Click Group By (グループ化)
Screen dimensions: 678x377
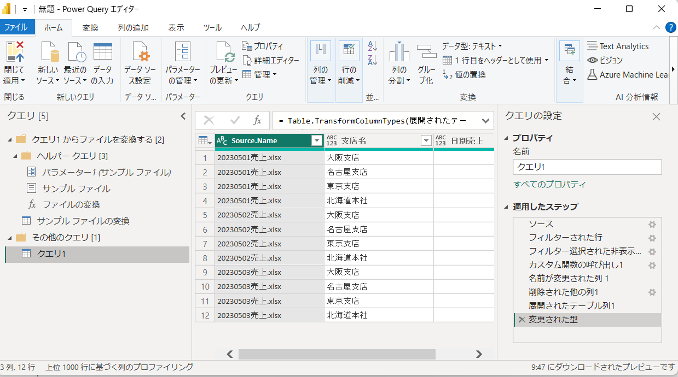point(426,63)
